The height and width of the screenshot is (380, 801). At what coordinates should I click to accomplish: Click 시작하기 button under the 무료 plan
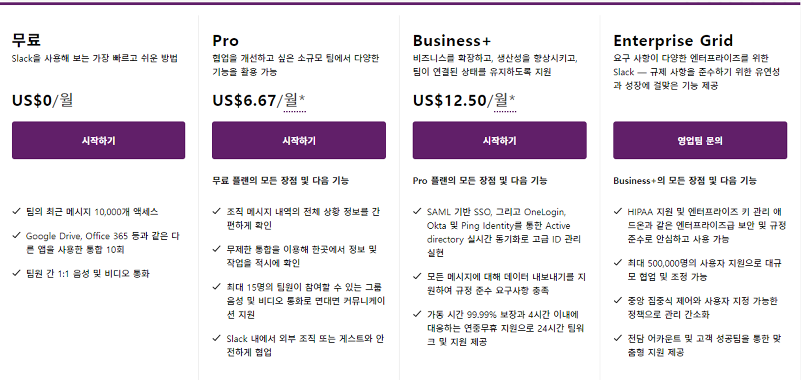98,140
